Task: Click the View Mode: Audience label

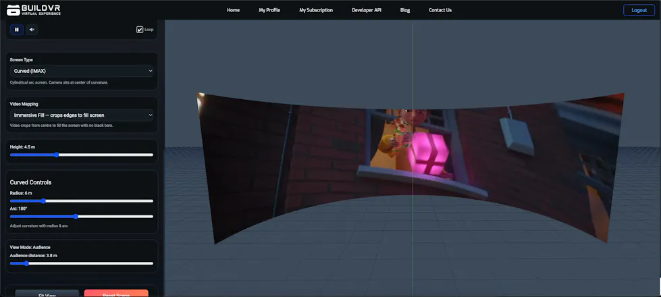Action: coord(30,247)
